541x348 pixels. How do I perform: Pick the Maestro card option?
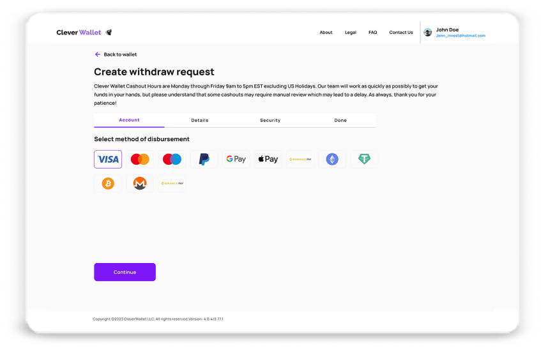pos(172,159)
